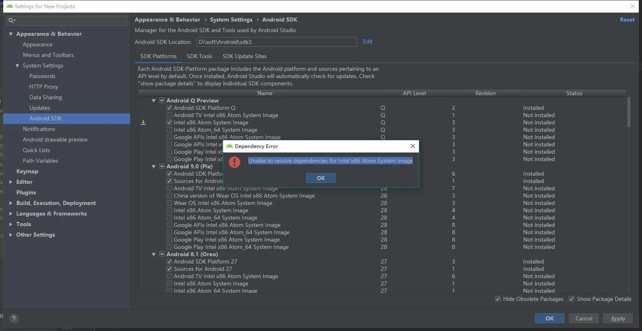642x331 pixels.
Task: Close the Dependency Error dialog with X
Action: [413, 146]
